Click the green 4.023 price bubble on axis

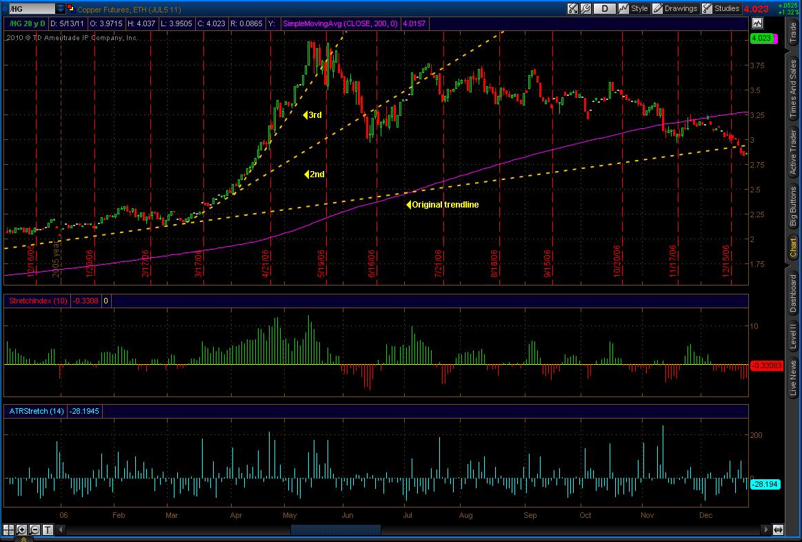coord(761,39)
